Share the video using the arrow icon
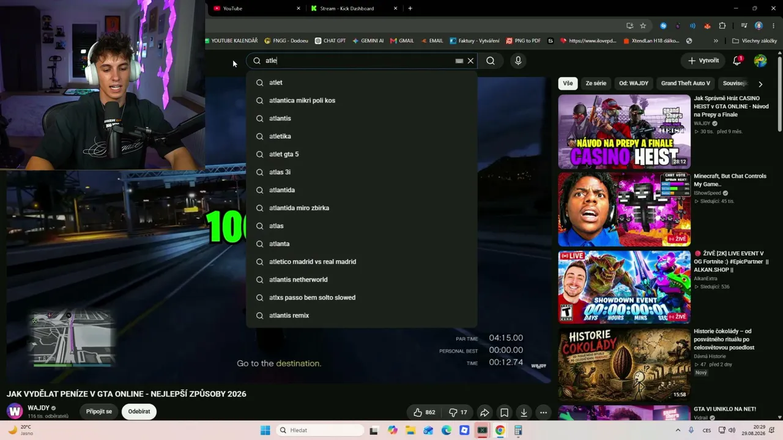Viewport: 783px width, 440px height. click(484, 413)
